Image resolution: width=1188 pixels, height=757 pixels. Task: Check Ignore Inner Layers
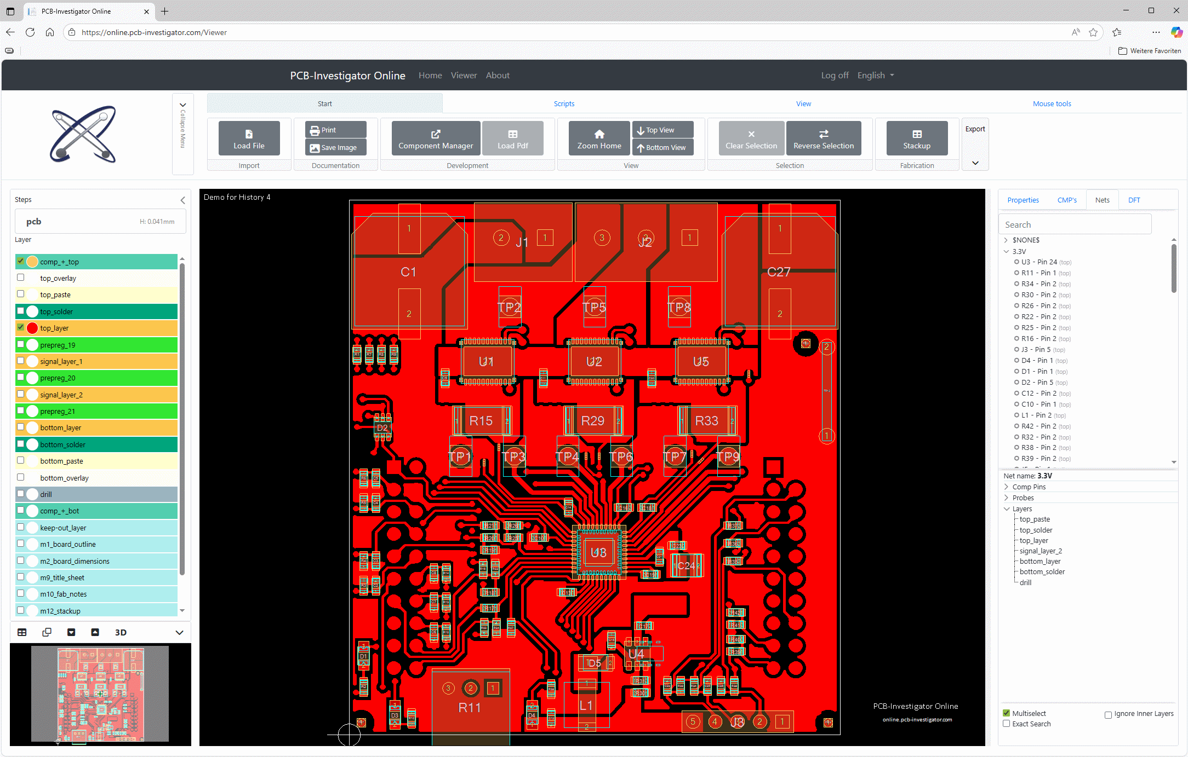coord(1108,714)
